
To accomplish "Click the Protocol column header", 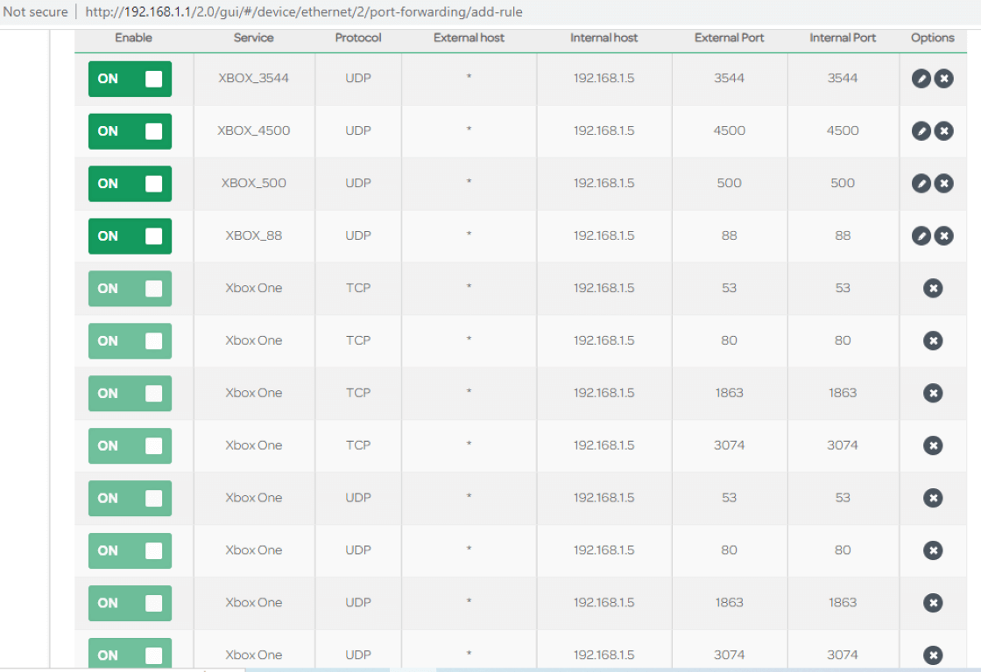I will 358,38.
